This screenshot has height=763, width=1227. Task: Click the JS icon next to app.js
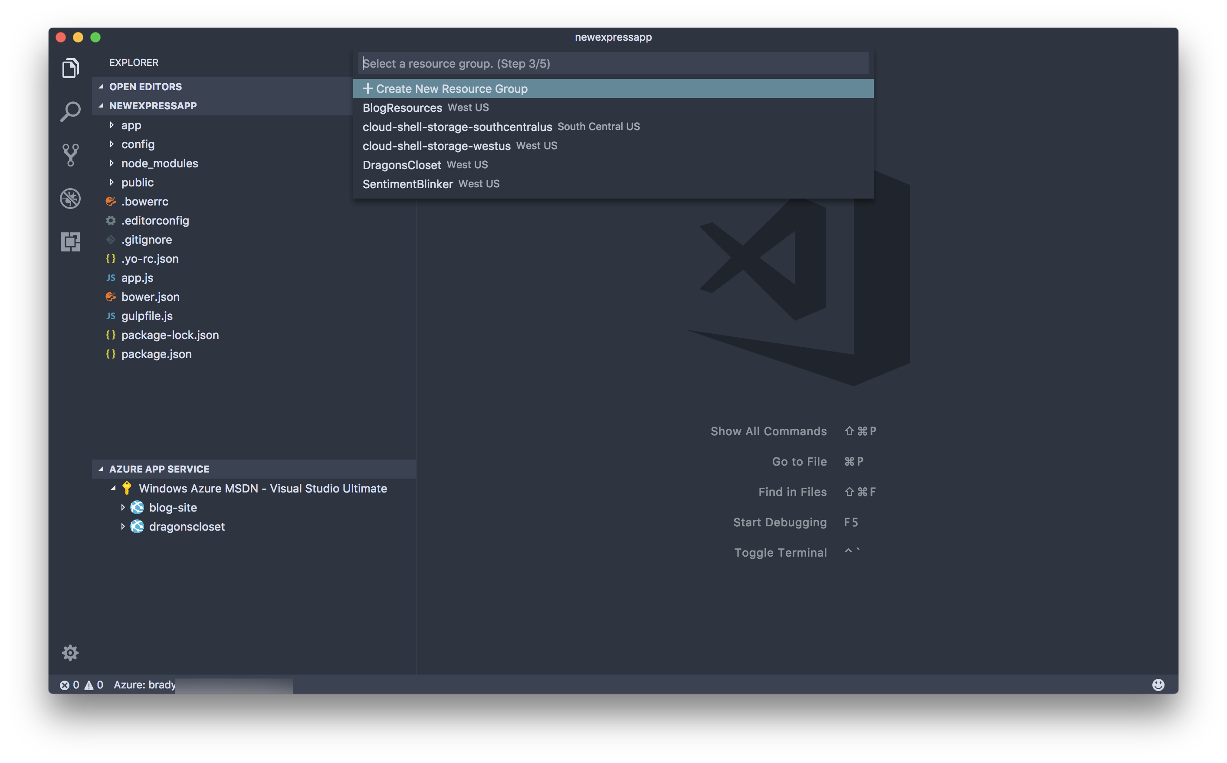click(111, 278)
